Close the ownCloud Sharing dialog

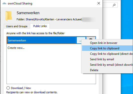(x=99, y=3)
